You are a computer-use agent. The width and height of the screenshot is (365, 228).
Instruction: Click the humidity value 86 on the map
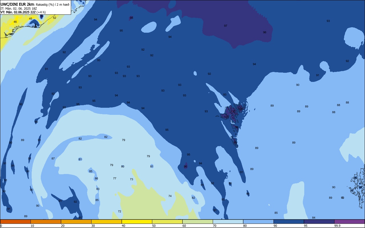[96, 179]
